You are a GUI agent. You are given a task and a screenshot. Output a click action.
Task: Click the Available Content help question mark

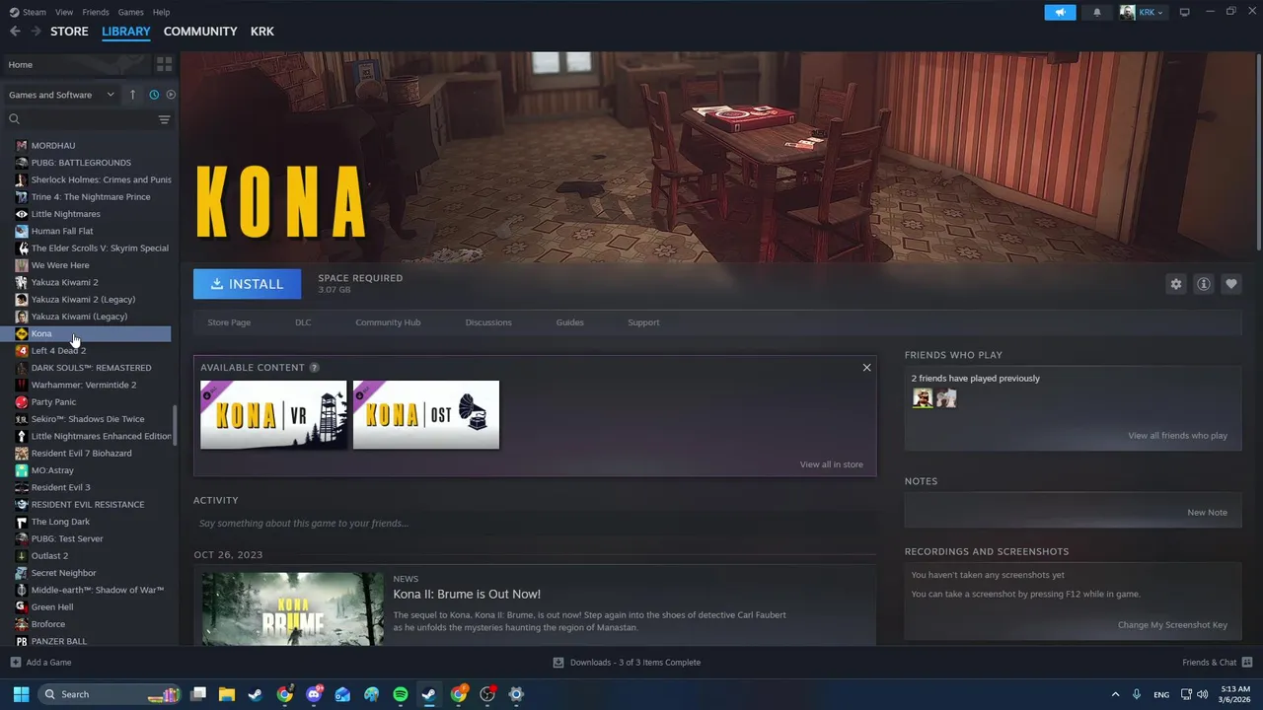314,368
